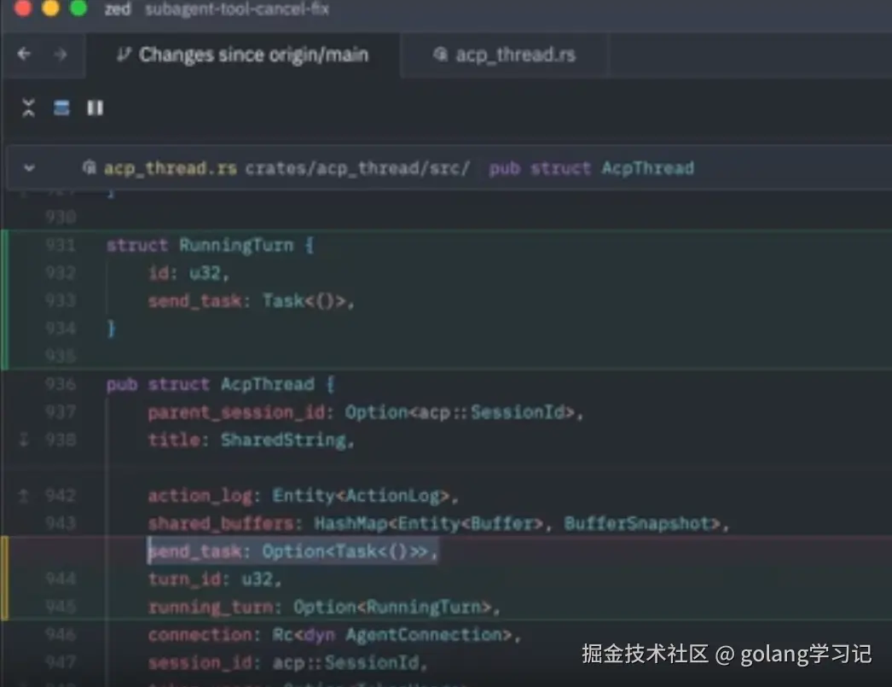Click the file icon before acp_thread.rs header

coord(89,167)
